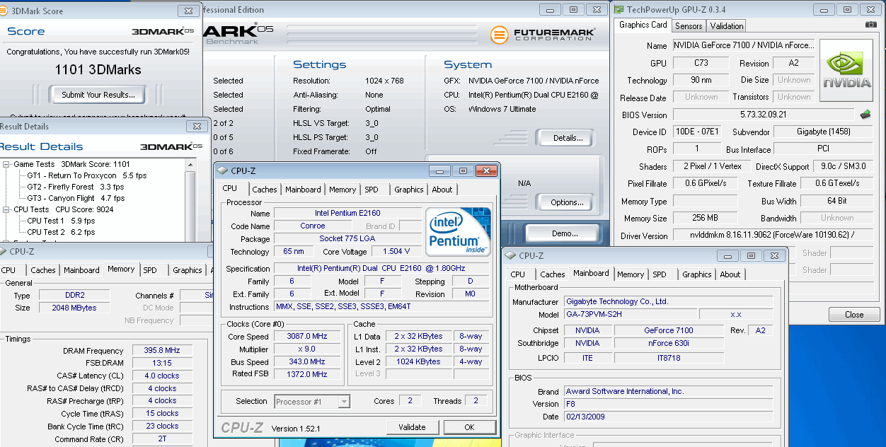Switch to the CPU tab in the CPU-Z mainboard window

518,274
